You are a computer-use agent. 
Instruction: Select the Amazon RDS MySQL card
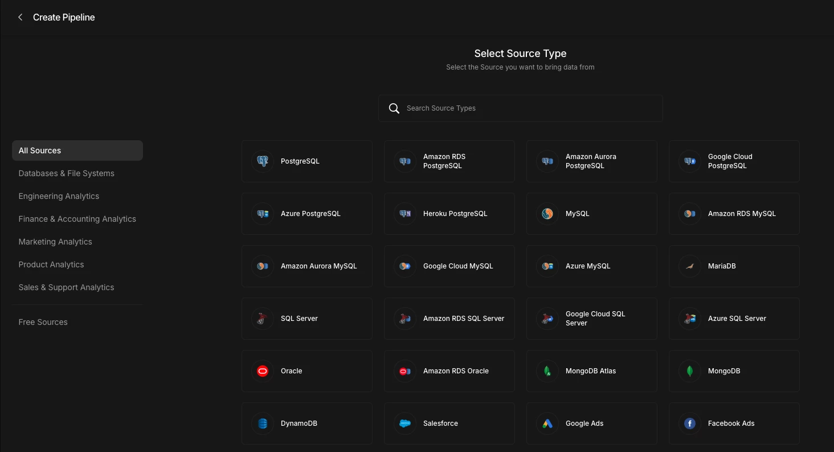click(734, 214)
